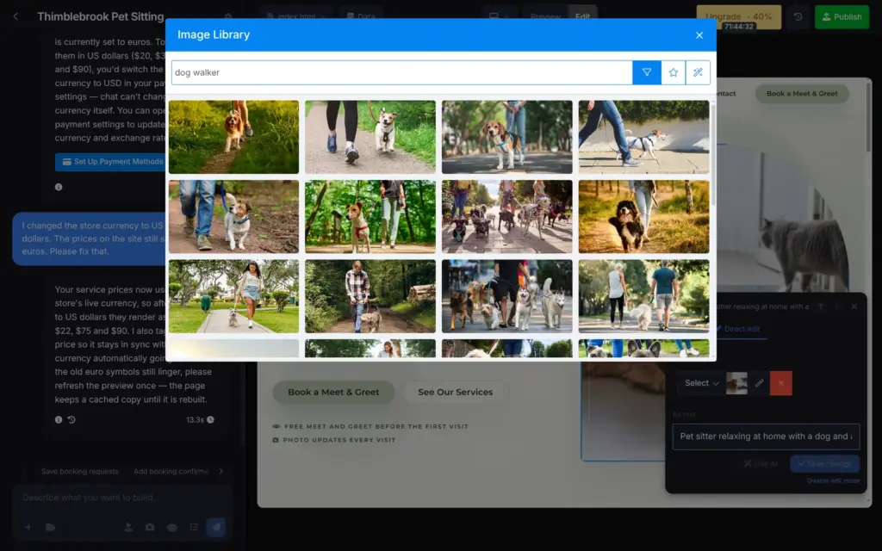882x551 pixels.
Task: Pick the huskies group on leashes photo
Action: 506,296
